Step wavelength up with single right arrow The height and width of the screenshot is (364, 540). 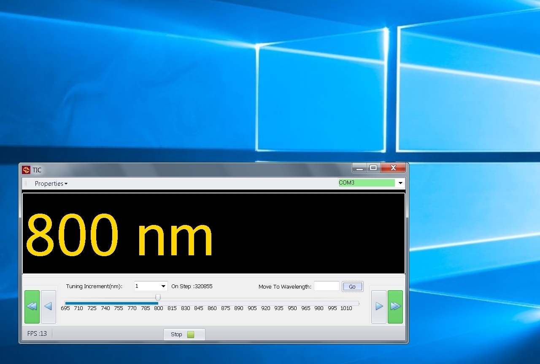[379, 307]
